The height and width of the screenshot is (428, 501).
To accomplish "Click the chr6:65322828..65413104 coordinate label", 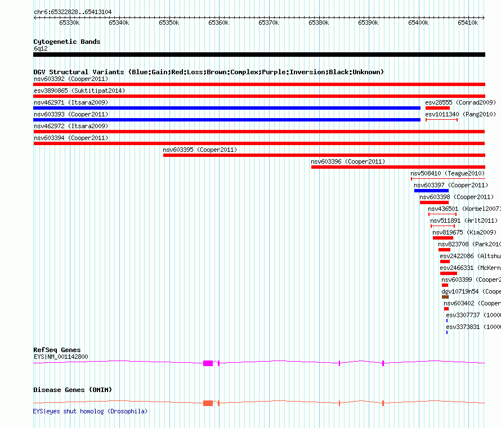I will [x=73, y=12].
